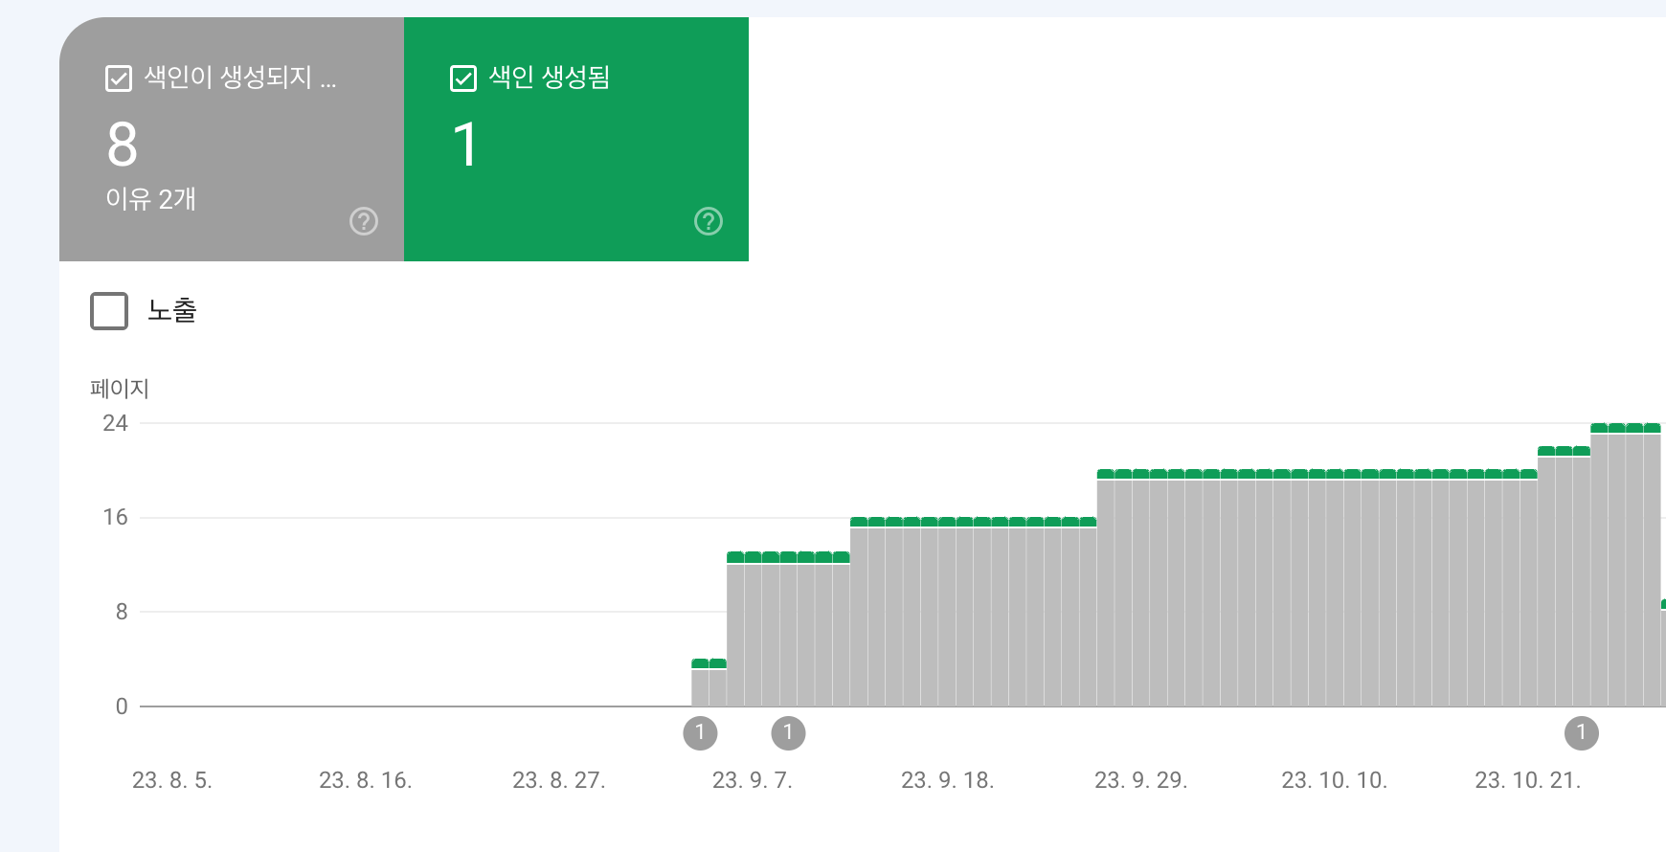Select the green 색인 생성됨 card
1666x852 pixels.
pyautogui.click(x=576, y=139)
